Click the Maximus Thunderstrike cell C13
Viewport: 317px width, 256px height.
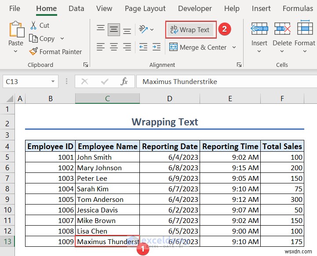[107, 241]
